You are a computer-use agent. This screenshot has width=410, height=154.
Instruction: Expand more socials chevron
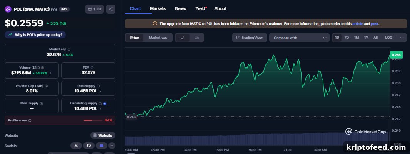point(112,146)
